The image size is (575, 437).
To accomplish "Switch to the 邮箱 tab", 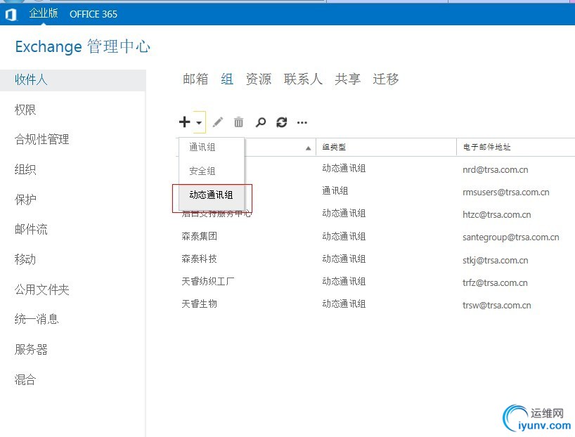I will point(195,79).
